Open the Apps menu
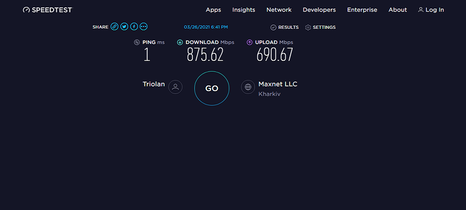The width and height of the screenshot is (466, 210). tap(213, 10)
